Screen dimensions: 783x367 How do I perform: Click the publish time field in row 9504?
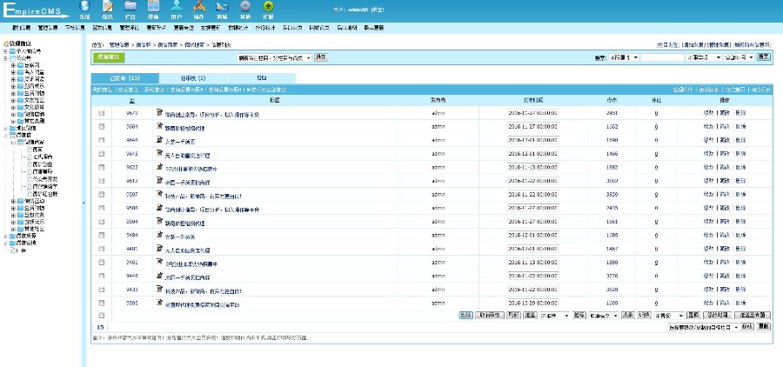(x=532, y=221)
